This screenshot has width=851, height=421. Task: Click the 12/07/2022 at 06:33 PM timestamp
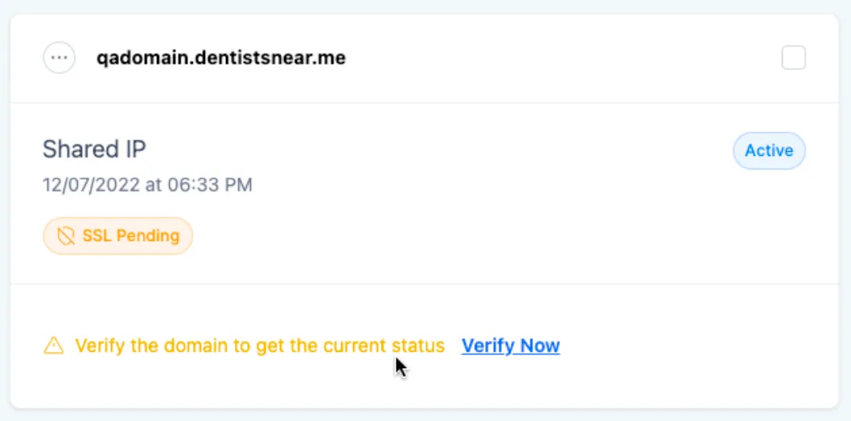pyautogui.click(x=148, y=185)
